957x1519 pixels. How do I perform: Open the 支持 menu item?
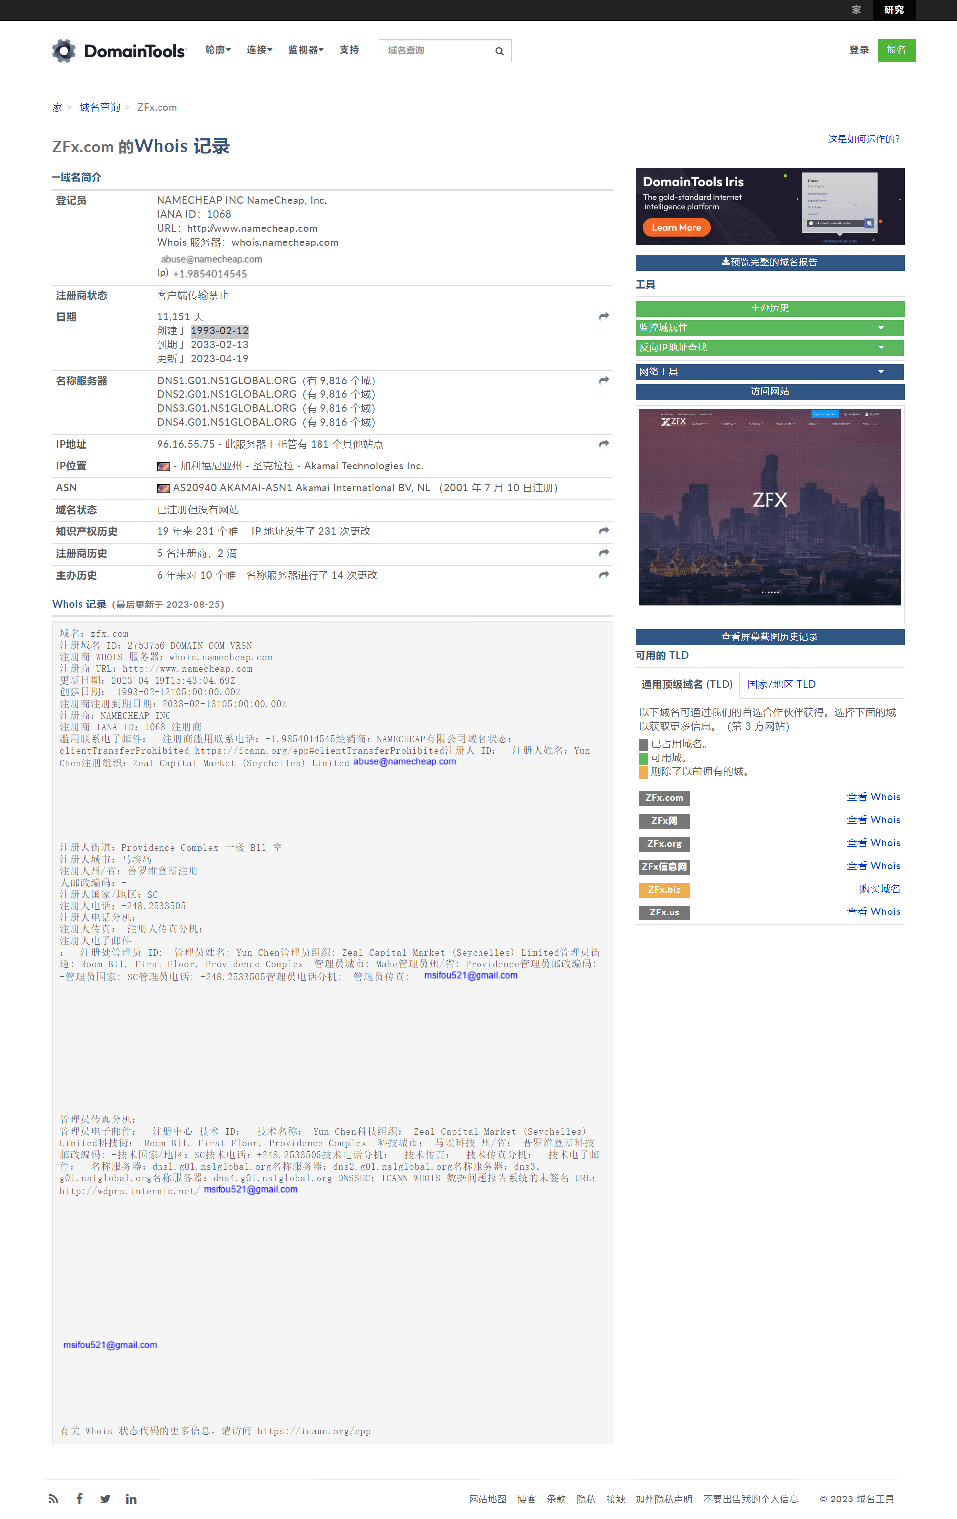click(349, 50)
